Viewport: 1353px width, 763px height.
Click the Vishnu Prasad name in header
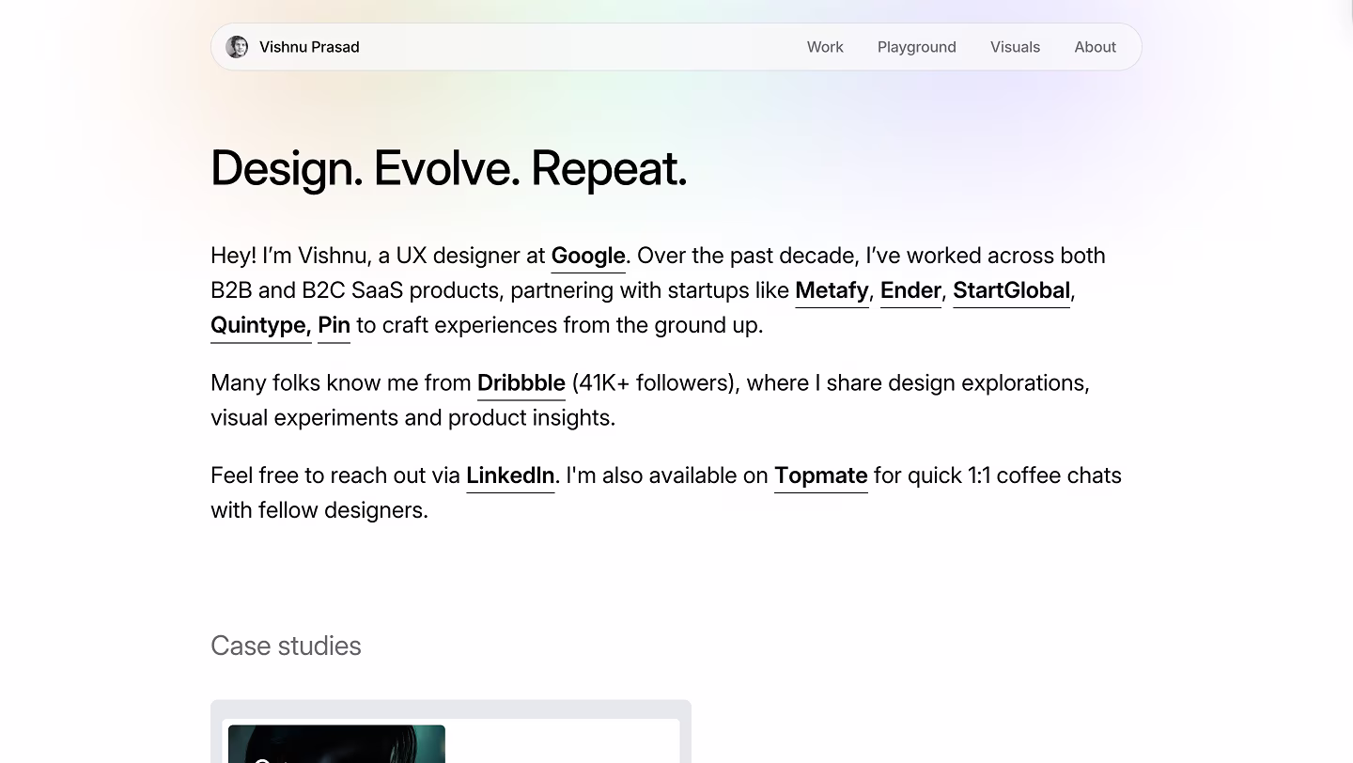(309, 47)
